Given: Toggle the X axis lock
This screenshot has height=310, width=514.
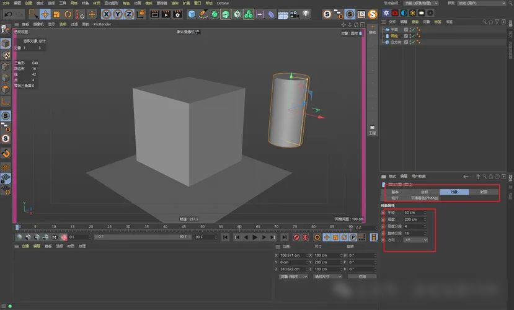Looking at the screenshot, I should tap(106, 14).
